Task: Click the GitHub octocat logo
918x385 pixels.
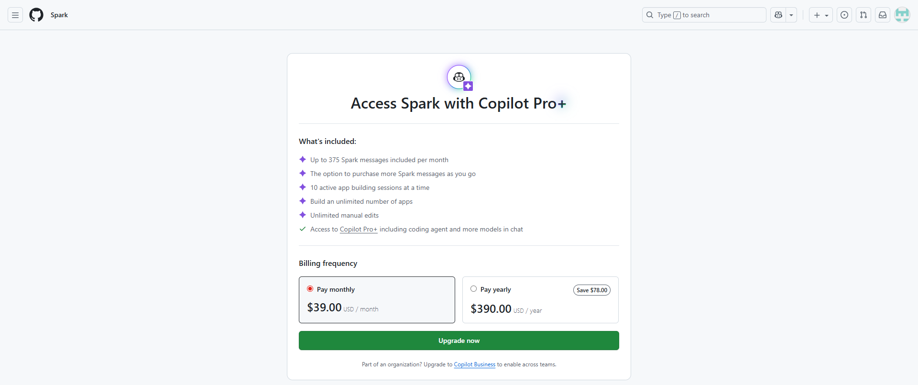Action: [x=36, y=15]
